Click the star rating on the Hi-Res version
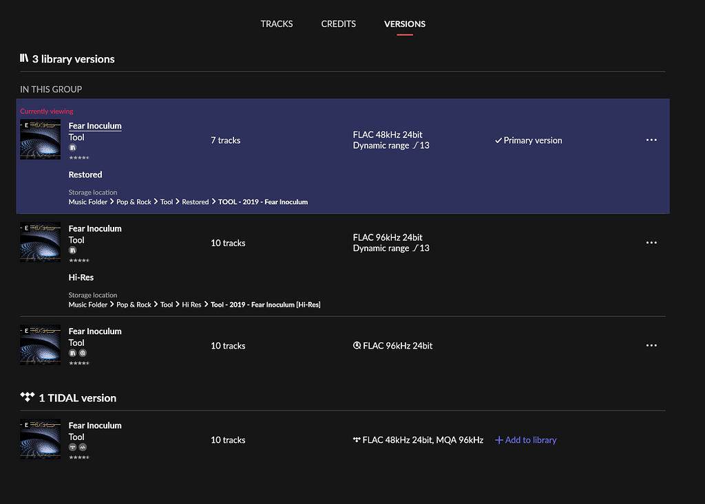The width and height of the screenshot is (705, 504). (78, 260)
